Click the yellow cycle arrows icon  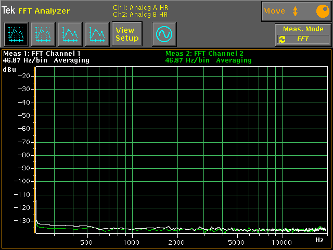point(282,39)
